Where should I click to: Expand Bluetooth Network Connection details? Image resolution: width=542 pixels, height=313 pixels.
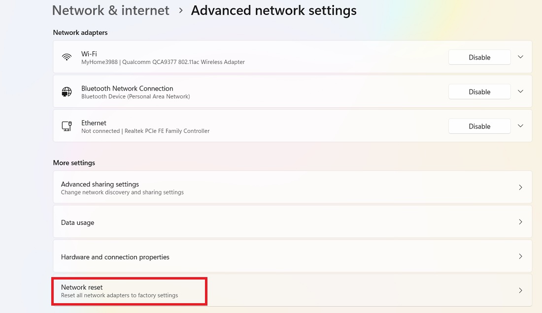tap(520, 92)
